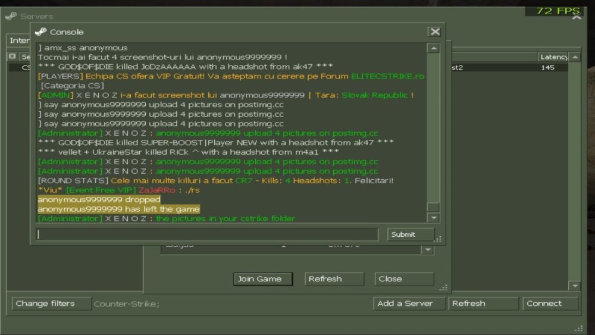Click the down arrow of console scrollbar
Image resolution: width=595 pixels, height=335 pixels.
click(433, 218)
